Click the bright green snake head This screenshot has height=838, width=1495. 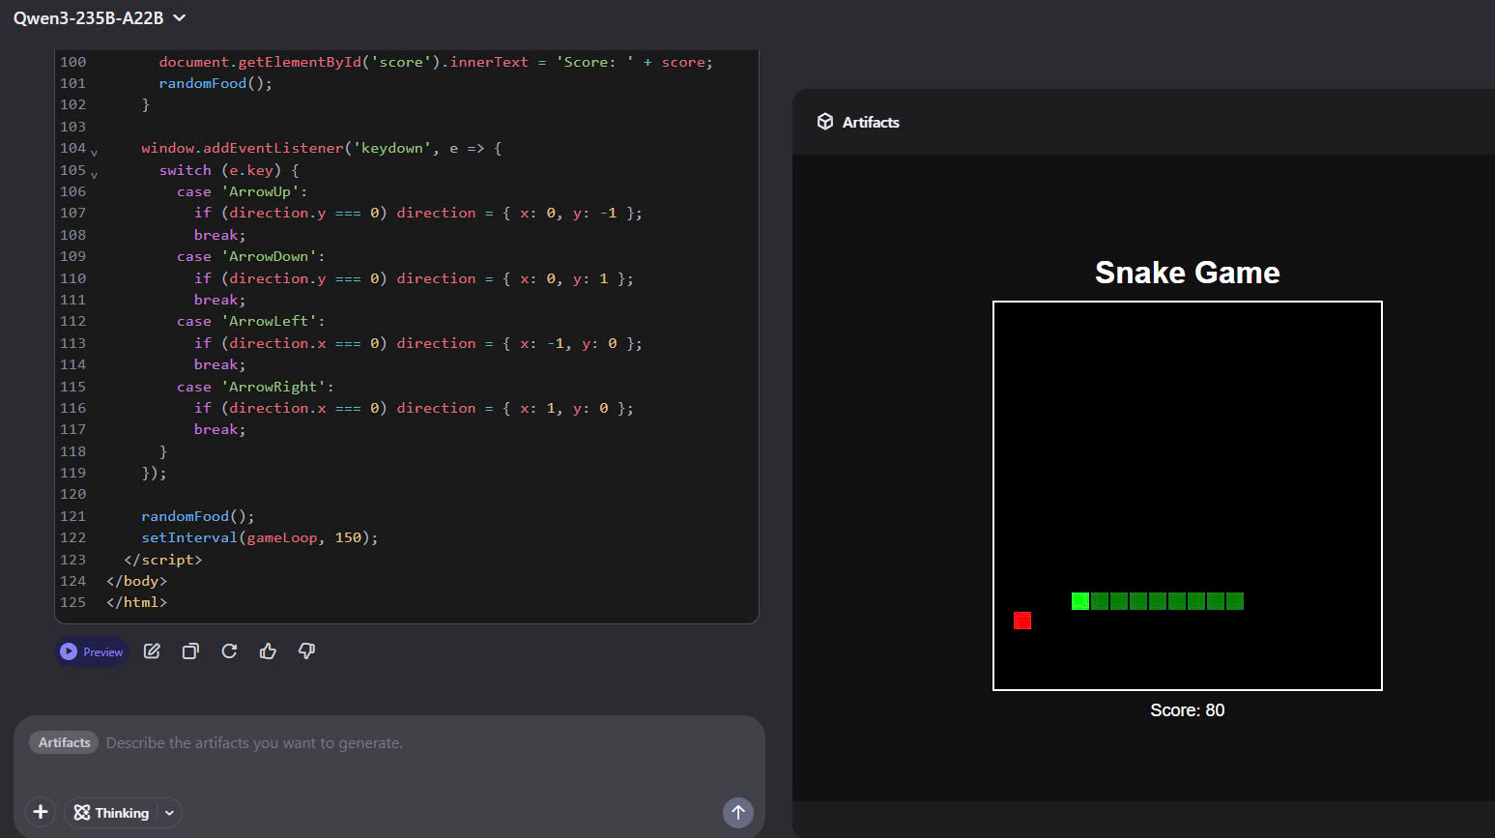tap(1080, 601)
